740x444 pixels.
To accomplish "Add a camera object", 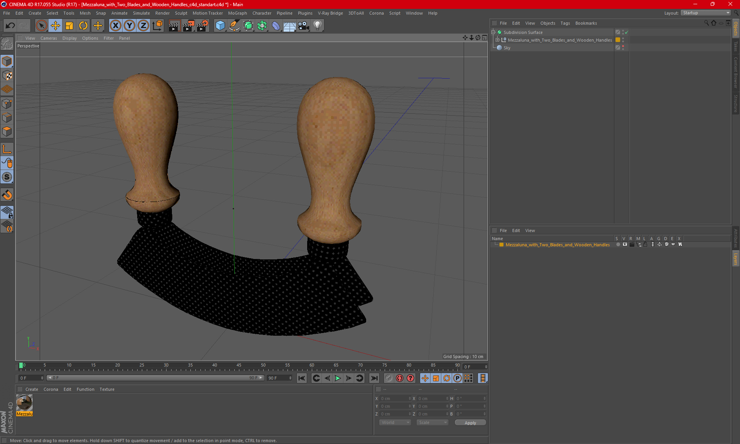I will pos(304,25).
